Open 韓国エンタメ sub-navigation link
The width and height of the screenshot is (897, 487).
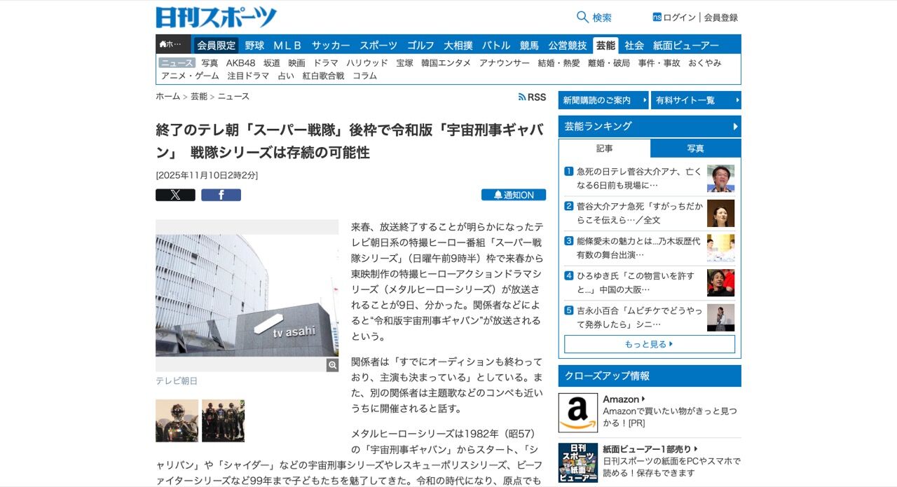pos(446,63)
